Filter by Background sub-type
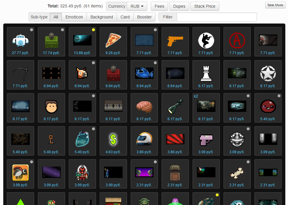Viewport: 288px width, 205px height. [x=101, y=17]
